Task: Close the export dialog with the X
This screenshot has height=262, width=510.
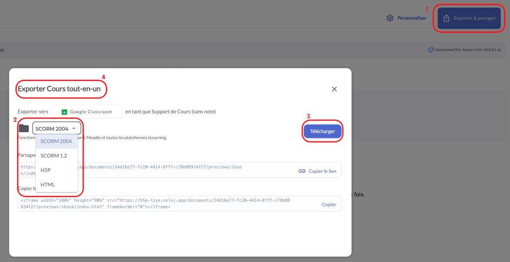Action: click(x=334, y=89)
